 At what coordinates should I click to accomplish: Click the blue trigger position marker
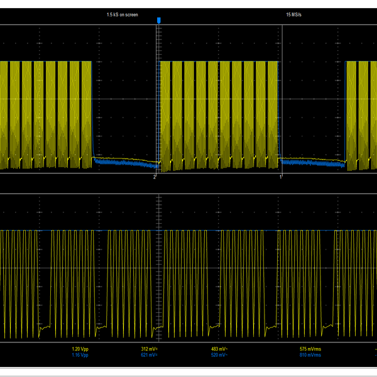coord(159,21)
